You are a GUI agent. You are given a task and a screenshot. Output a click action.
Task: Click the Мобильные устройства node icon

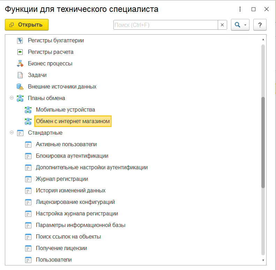pyautogui.click(x=28, y=110)
